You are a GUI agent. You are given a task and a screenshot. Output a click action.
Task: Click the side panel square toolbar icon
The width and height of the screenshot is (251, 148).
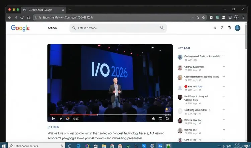coord(230,17)
